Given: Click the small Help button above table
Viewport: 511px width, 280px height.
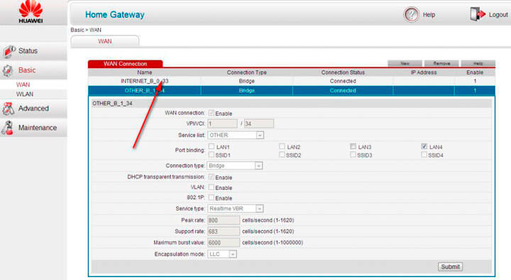Looking at the screenshot, I should click(478, 64).
